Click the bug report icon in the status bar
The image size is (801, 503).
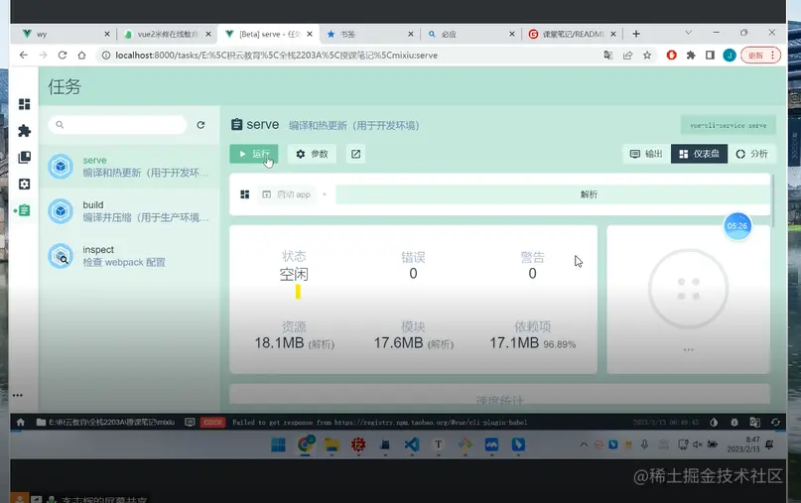(x=734, y=422)
